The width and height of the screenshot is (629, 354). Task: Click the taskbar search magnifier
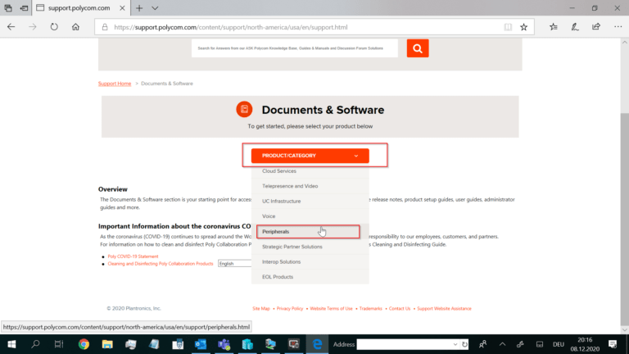tap(35, 344)
